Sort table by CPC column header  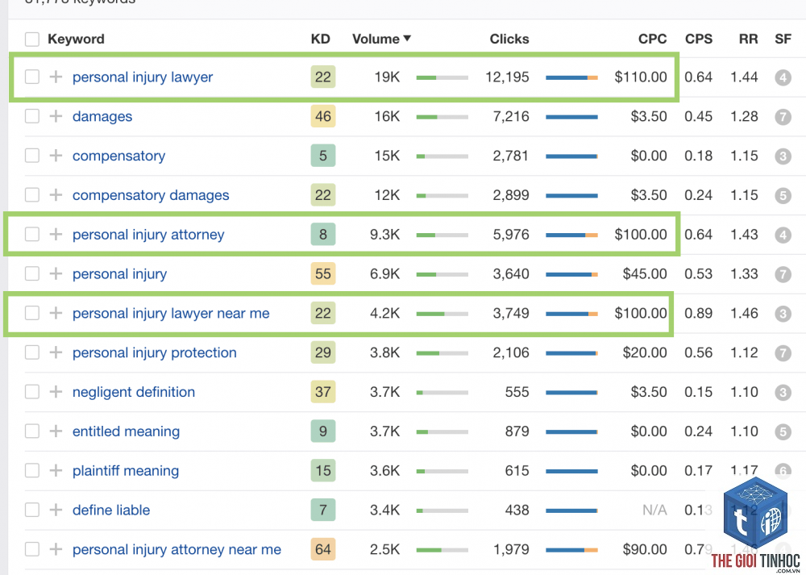652,39
